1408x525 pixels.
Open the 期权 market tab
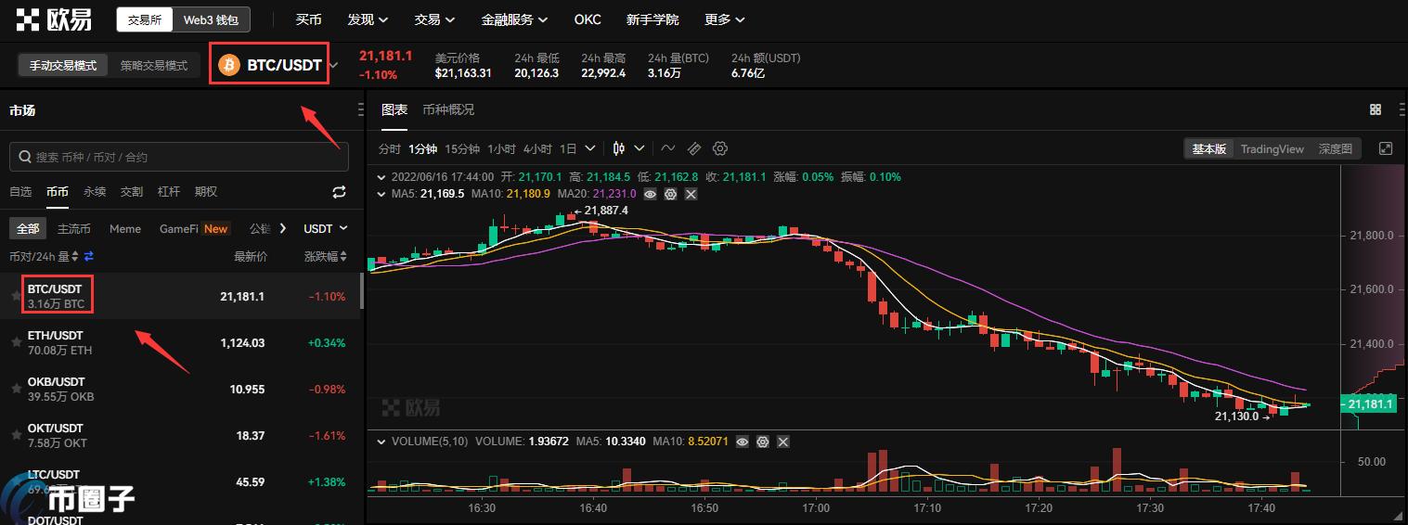coord(206,192)
